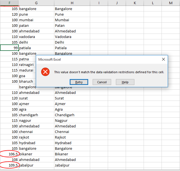Click Cancel in the Excel error dialog
The image size is (180, 171).
coord(102,82)
